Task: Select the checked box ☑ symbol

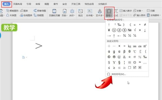Action: click(x=135, y=68)
